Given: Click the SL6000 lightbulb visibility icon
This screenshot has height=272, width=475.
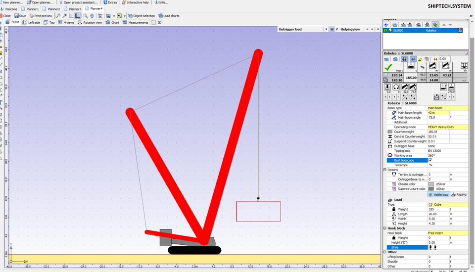Looking at the screenshot, I should point(390,30).
